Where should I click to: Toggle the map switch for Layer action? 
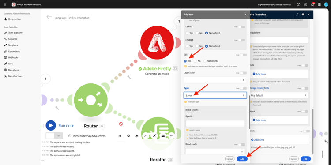tap(243, 73)
